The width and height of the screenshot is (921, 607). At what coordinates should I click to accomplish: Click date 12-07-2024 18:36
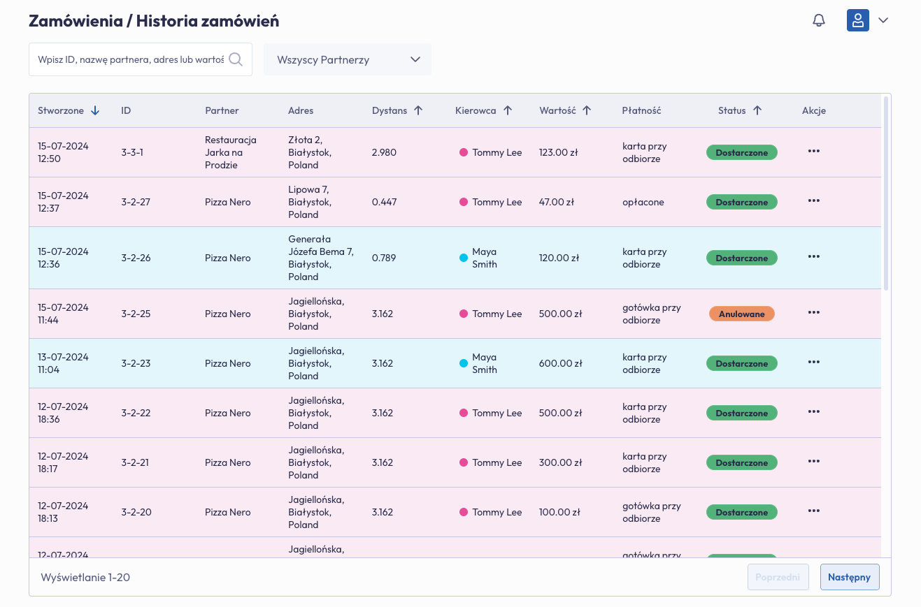pos(63,413)
